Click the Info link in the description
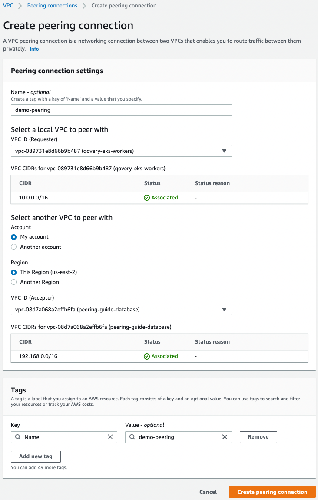The image size is (318, 500). (x=34, y=49)
